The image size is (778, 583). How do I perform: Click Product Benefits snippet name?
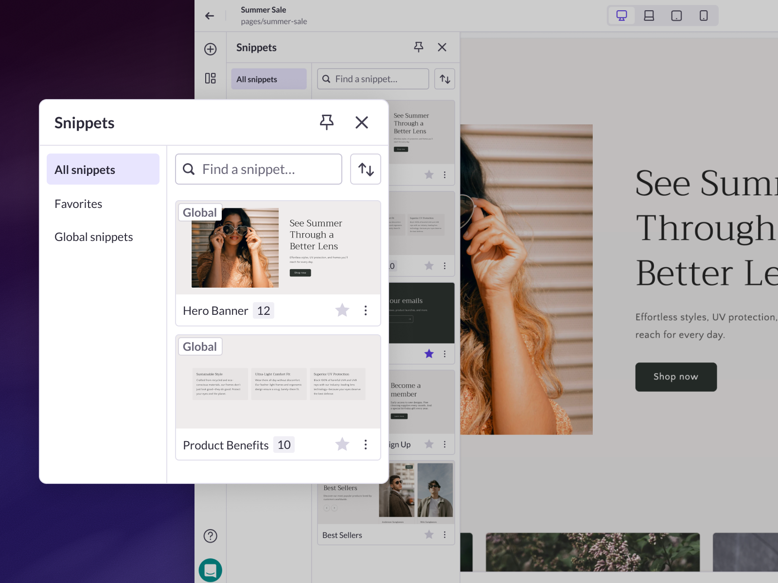[226, 445]
